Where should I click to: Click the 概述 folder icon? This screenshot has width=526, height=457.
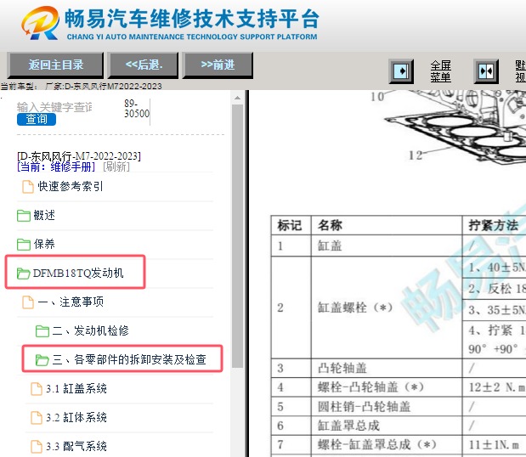click(x=24, y=216)
